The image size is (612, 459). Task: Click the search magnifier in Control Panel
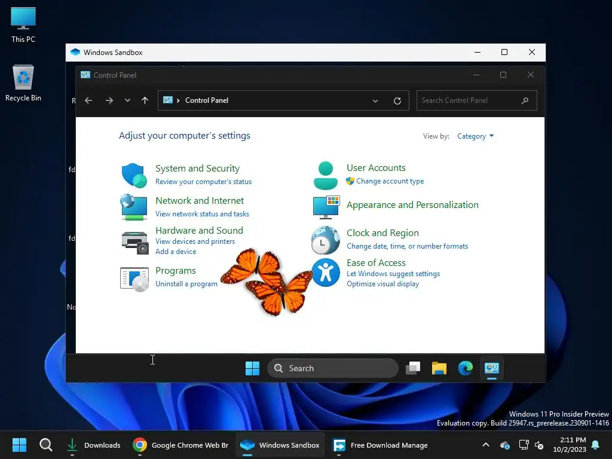(525, 100)
